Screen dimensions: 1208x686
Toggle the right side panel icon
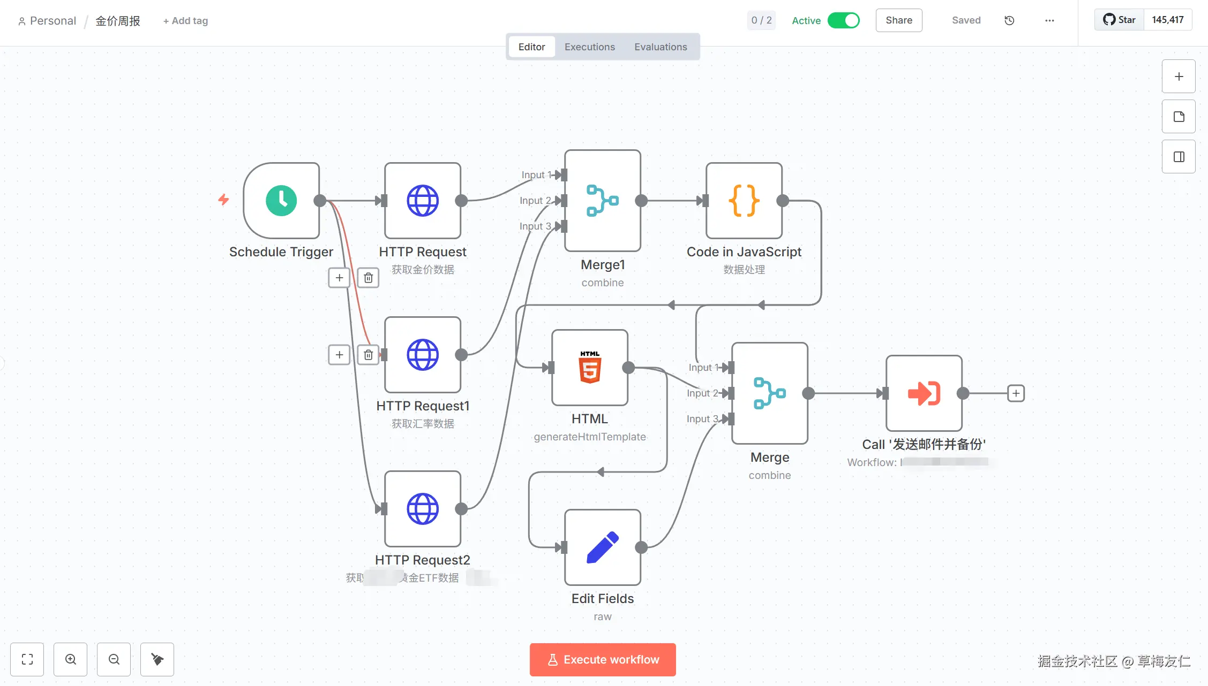pyautogui.click(x=1179, y=157)
